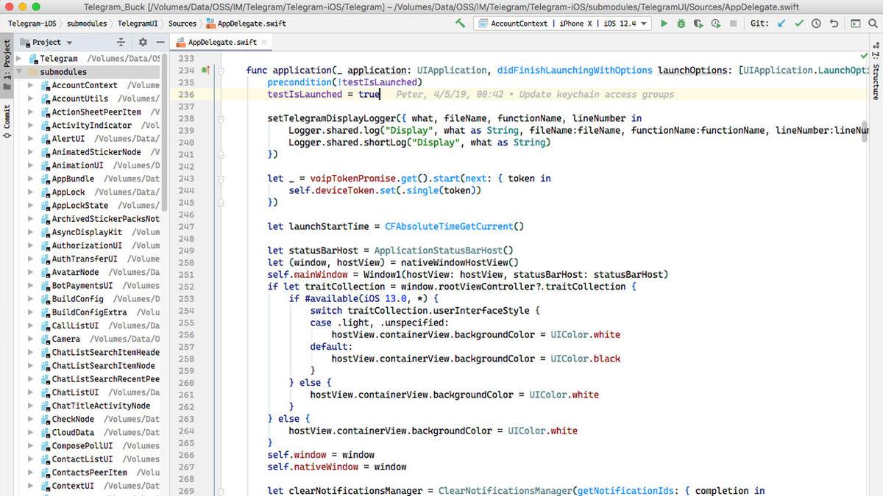Start debugging with the bug icon
This screenshot has width=883, height=496.
point(681,24)
